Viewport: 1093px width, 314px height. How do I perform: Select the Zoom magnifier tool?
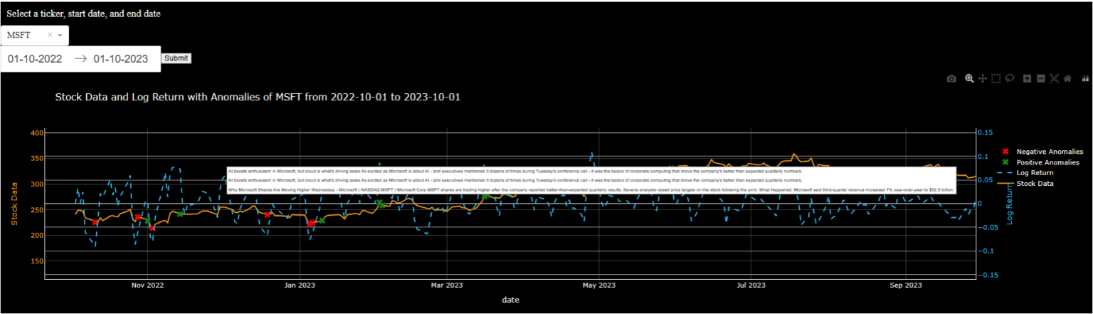tap(969, 79)
